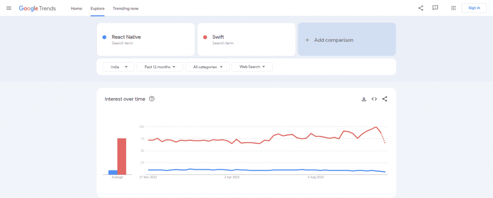This screenshot has height=198, width=493.
Task: Download the Interest over time CSV
Action: tap(364, 99)
